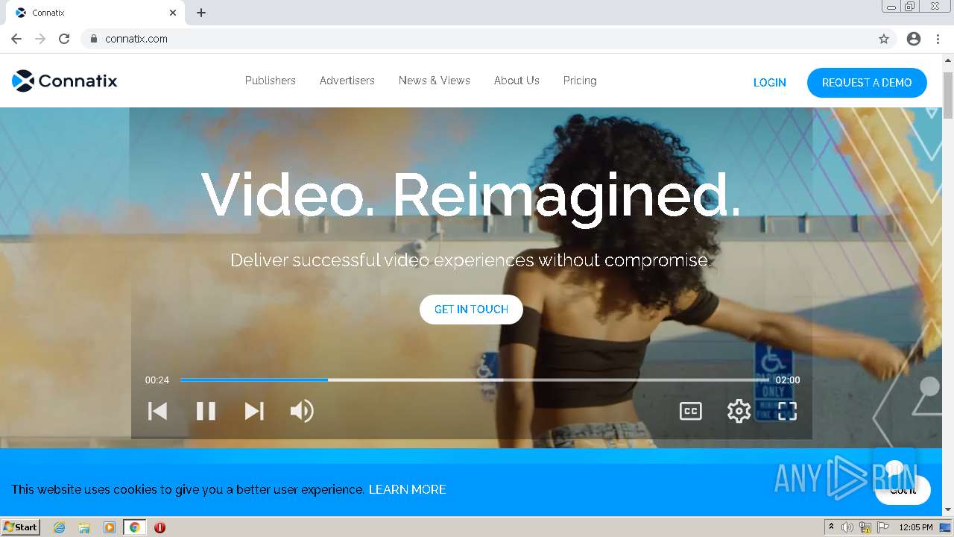Pause the playing video
The image size is (954, 537).
coord(206,411)
